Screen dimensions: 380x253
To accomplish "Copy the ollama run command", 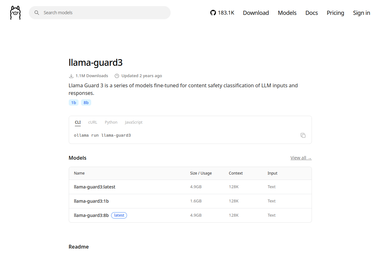I will [303, 135].
